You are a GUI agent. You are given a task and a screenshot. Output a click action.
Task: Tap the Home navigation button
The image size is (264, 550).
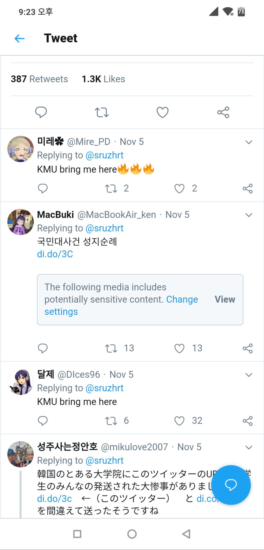click(132, 534)
